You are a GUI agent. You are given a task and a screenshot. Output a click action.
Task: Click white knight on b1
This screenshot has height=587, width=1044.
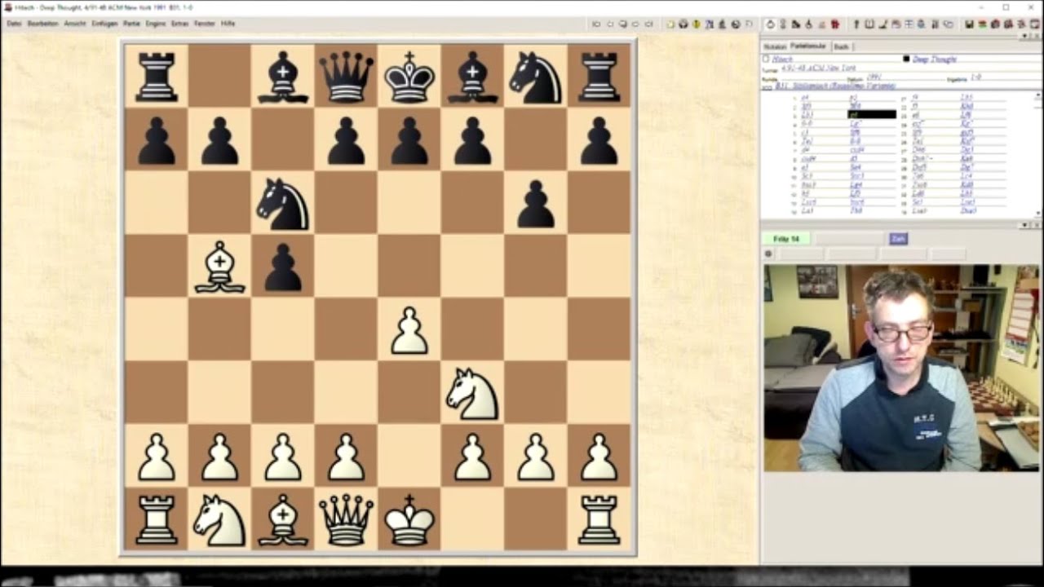click(220, 519)
